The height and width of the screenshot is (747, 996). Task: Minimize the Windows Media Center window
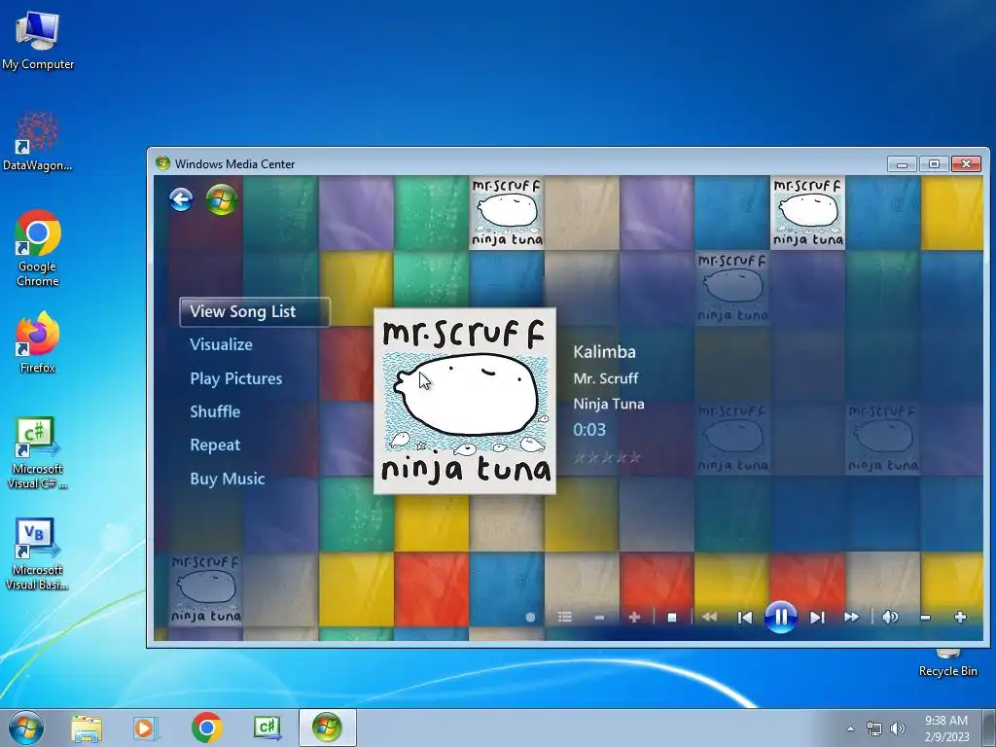pyautogui.click(x=902, y=163)
